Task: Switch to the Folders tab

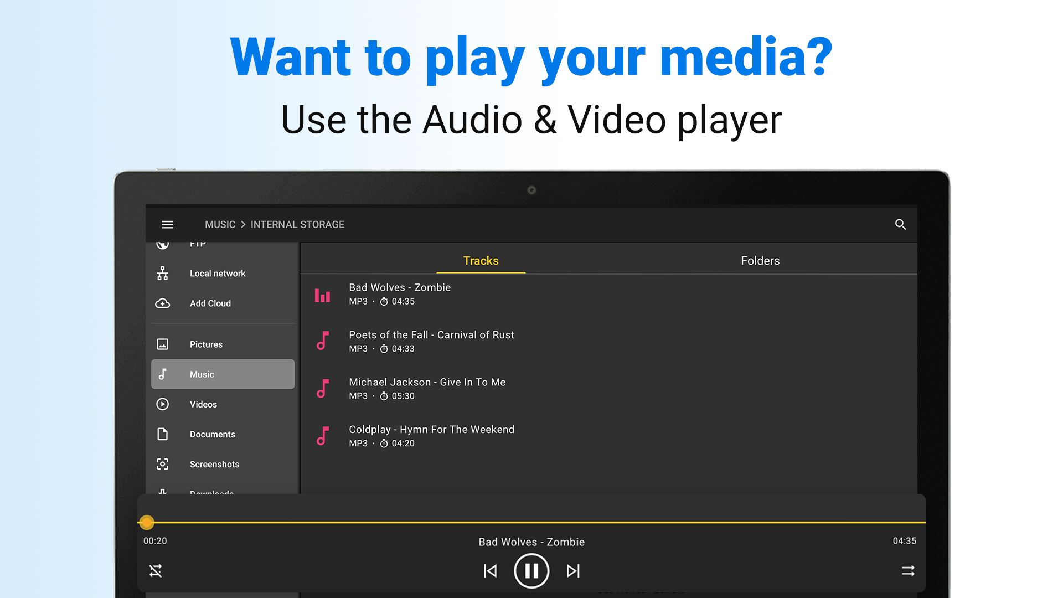Action: tap(760, 260)
